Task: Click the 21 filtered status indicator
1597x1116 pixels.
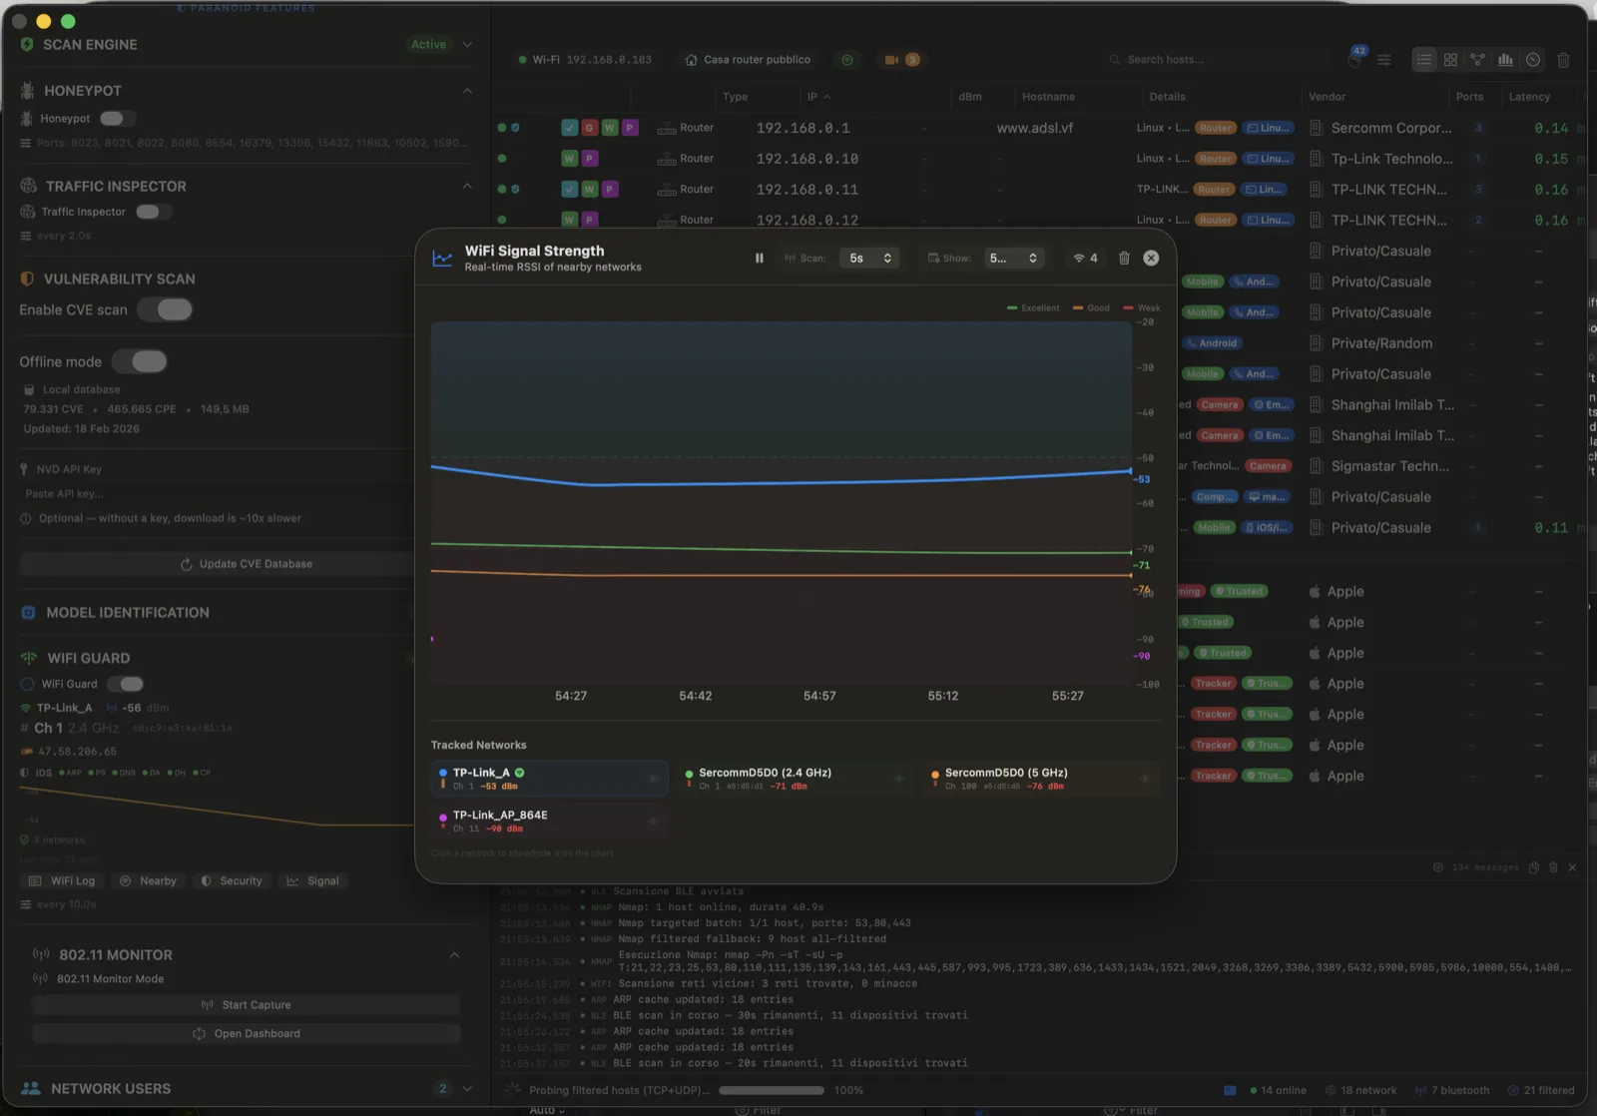Action: click(x=1541, y=1090)
